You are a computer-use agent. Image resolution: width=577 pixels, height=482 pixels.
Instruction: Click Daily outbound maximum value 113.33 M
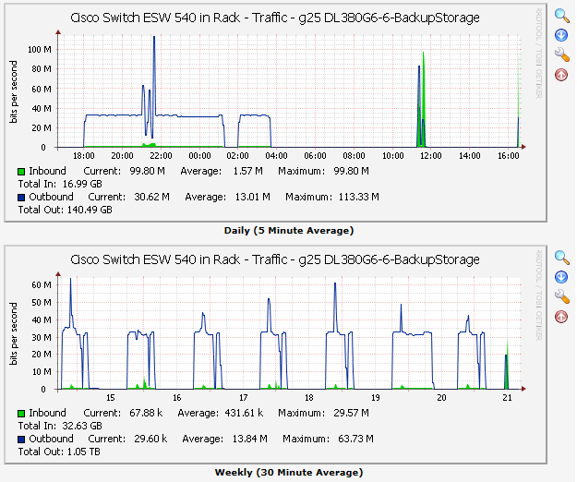pos(359,197)
